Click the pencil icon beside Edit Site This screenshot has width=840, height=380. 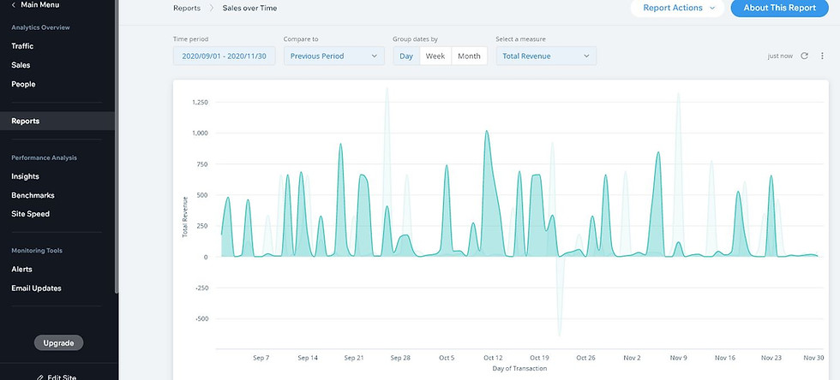(x=40, y=377)
